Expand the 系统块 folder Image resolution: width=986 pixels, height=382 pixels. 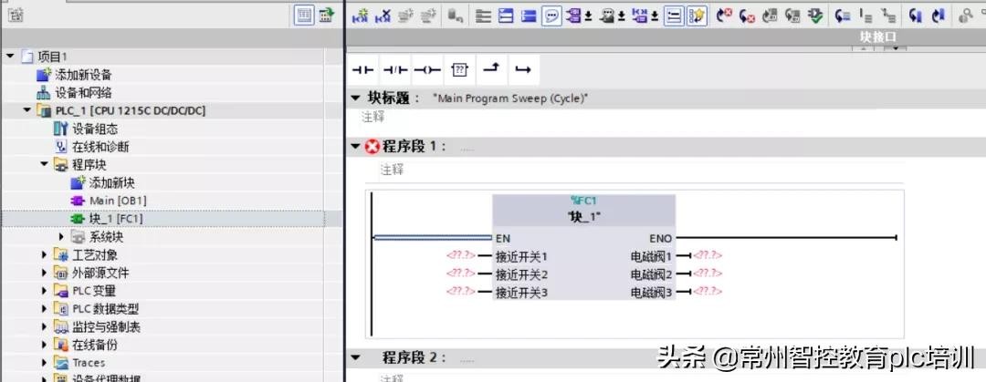[62, 237]
